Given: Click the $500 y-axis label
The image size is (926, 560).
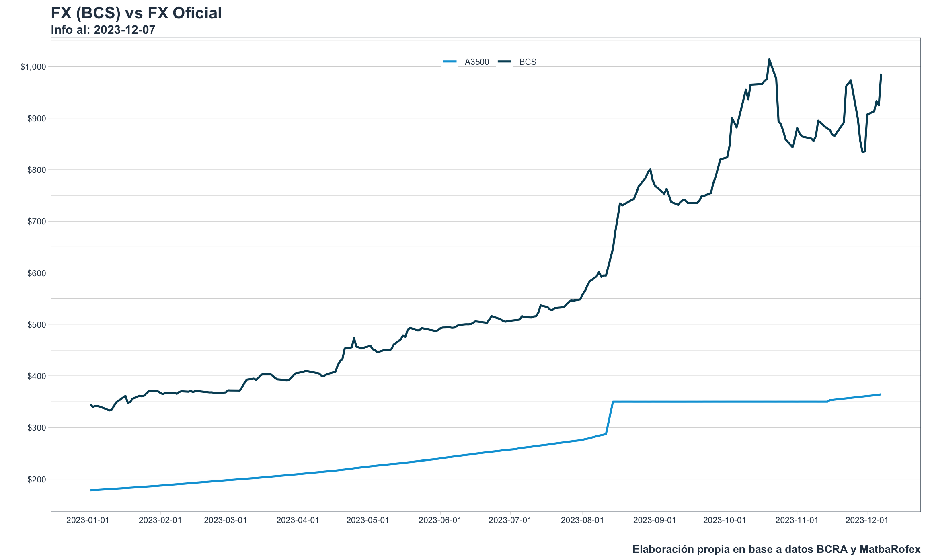Looking at the screenshot, I should click(x=37, y=325).
